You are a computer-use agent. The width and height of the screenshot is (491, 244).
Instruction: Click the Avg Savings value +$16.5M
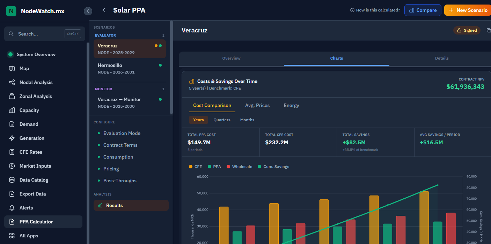(431, 142)
